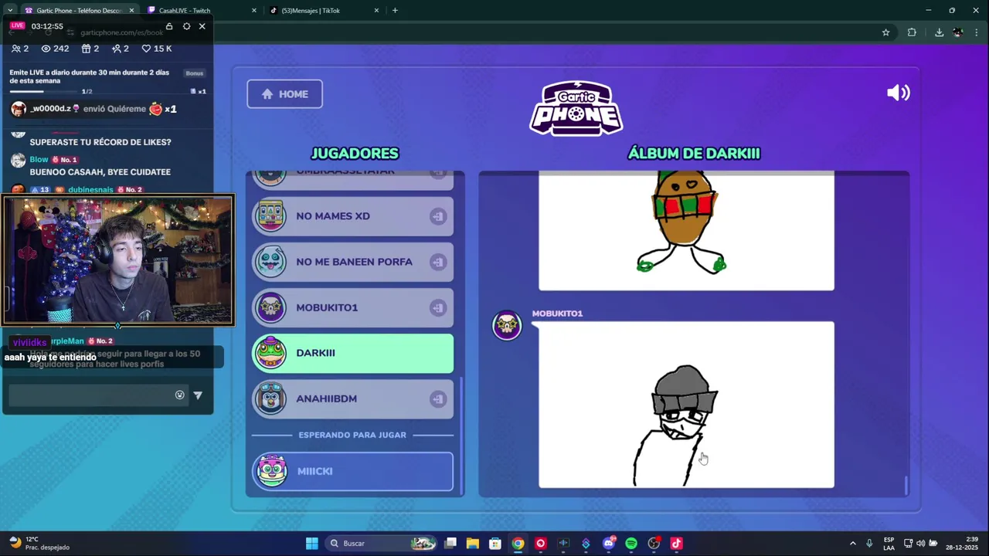Open browser downloads icon

(939, 32)
